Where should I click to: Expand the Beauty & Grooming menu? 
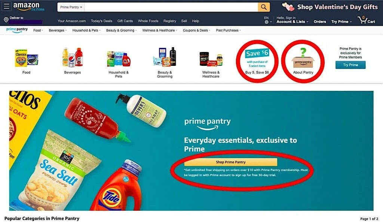click(122, 30)
